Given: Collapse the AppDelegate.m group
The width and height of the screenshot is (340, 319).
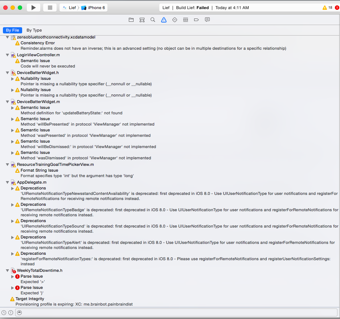Looking at the screenshot, I should pos(7,183).
